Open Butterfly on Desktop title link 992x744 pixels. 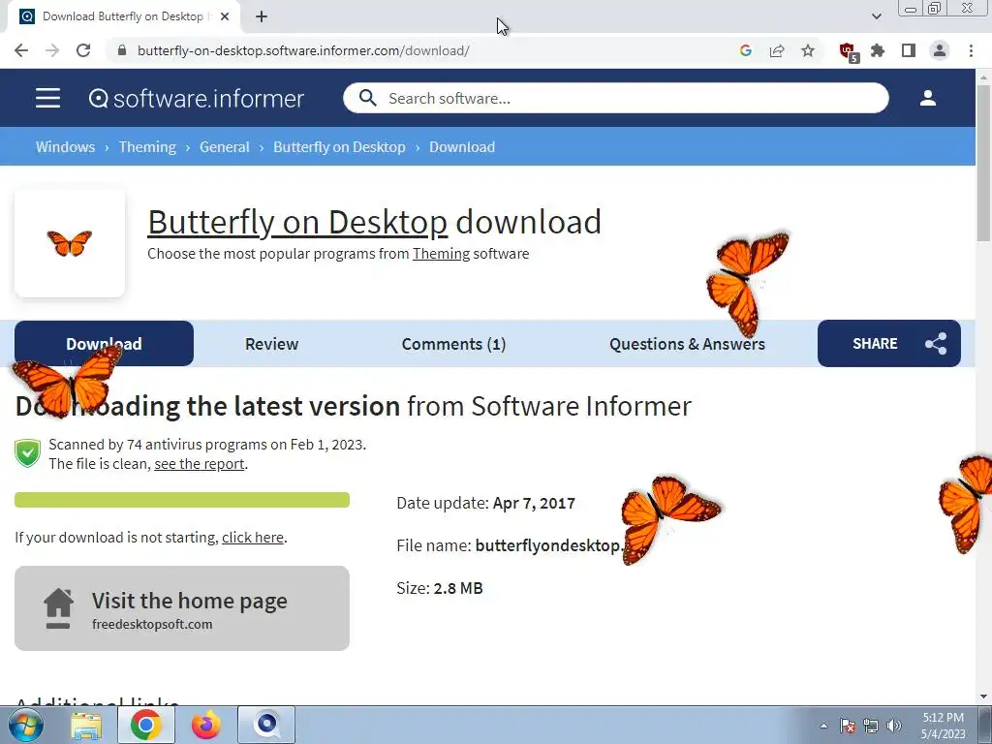297,222
